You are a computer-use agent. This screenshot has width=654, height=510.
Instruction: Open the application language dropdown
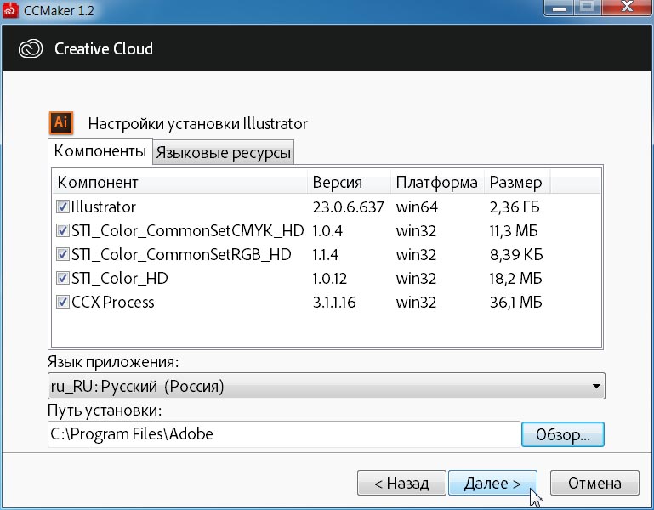(327, 386)
